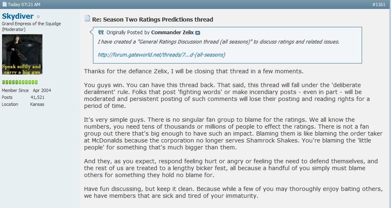Click the post icon beside Today 07:21 AM

tap(4, 4)
